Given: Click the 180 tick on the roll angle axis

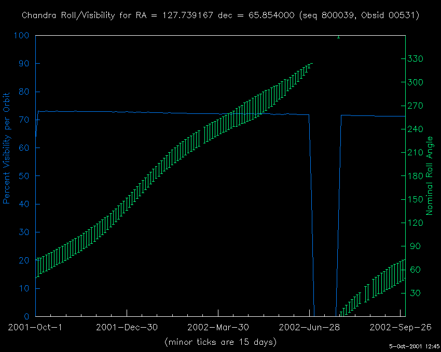Looking at the screenshot, I should pos(417,176).
